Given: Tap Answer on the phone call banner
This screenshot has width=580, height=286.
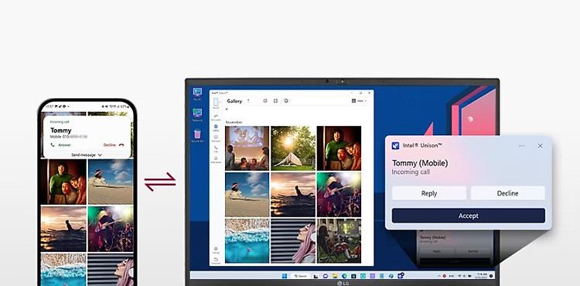Looking at the screenshot, I should (60, 145).
